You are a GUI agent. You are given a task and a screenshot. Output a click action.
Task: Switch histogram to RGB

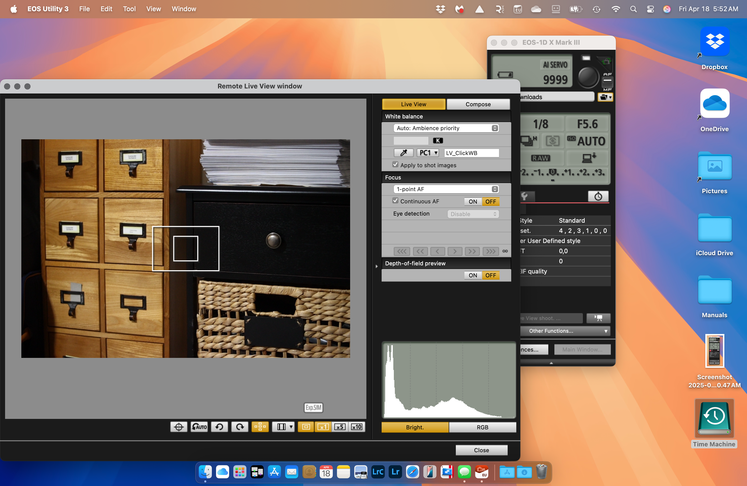coord(482,427)
